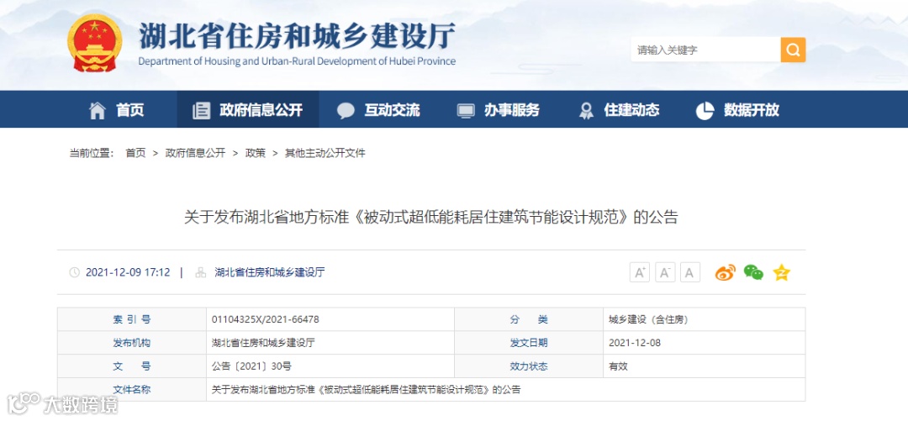
Task: Click the 其他主动公开文件 breadcrumb link
Action: coord(325,153)
